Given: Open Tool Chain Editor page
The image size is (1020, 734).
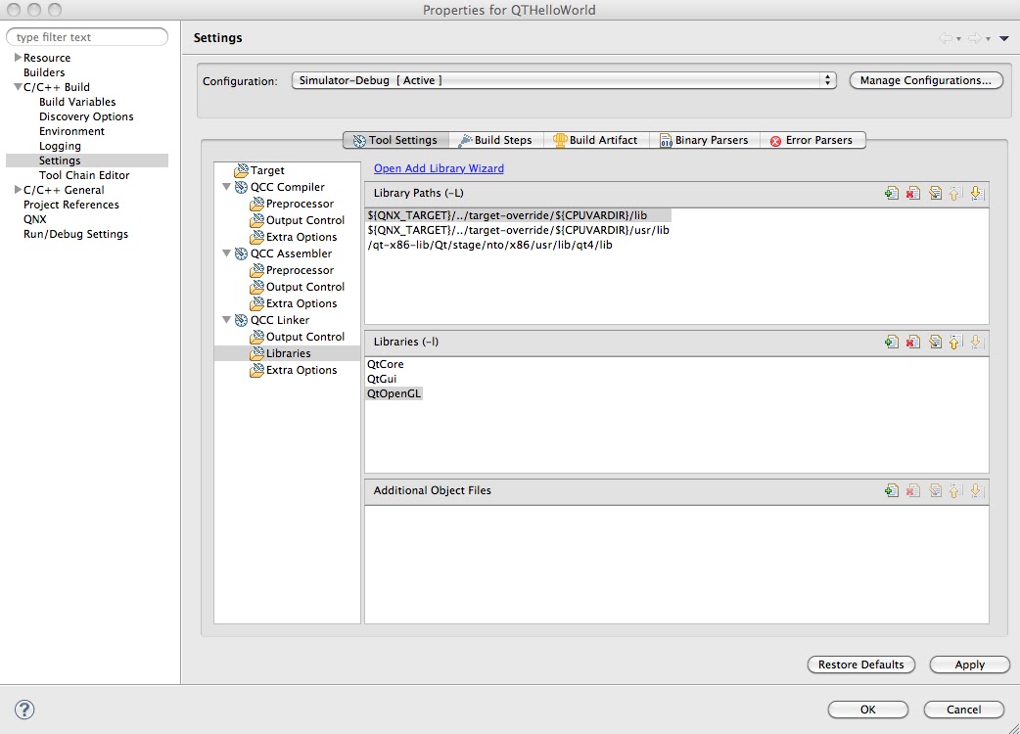Looking at the screenshot, I should [84, 175].
